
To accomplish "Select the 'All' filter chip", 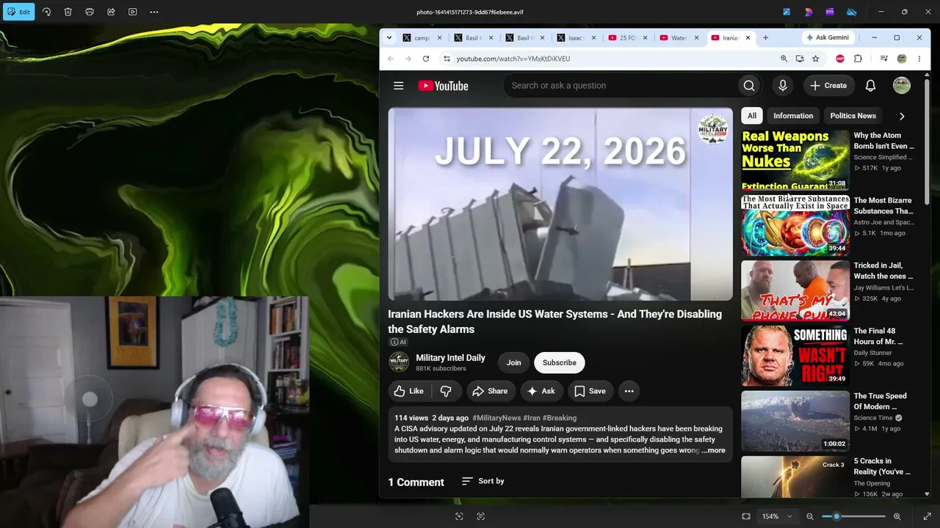I will point(751,116).
